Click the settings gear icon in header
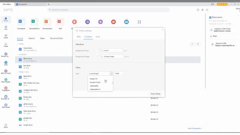The height and width of the screenshot is (135, 240). coord(202,10)
